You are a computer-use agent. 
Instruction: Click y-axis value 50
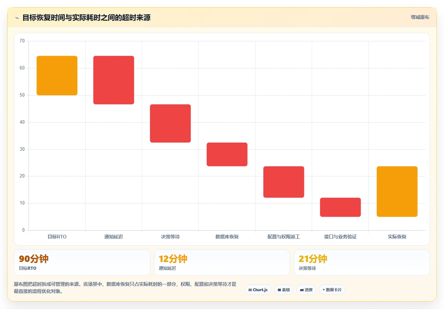click(x=22, y=95)
